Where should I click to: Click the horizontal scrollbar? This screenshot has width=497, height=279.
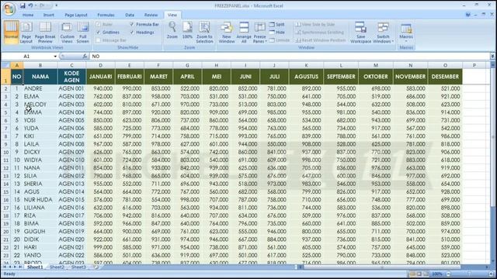tap(381, 267)
